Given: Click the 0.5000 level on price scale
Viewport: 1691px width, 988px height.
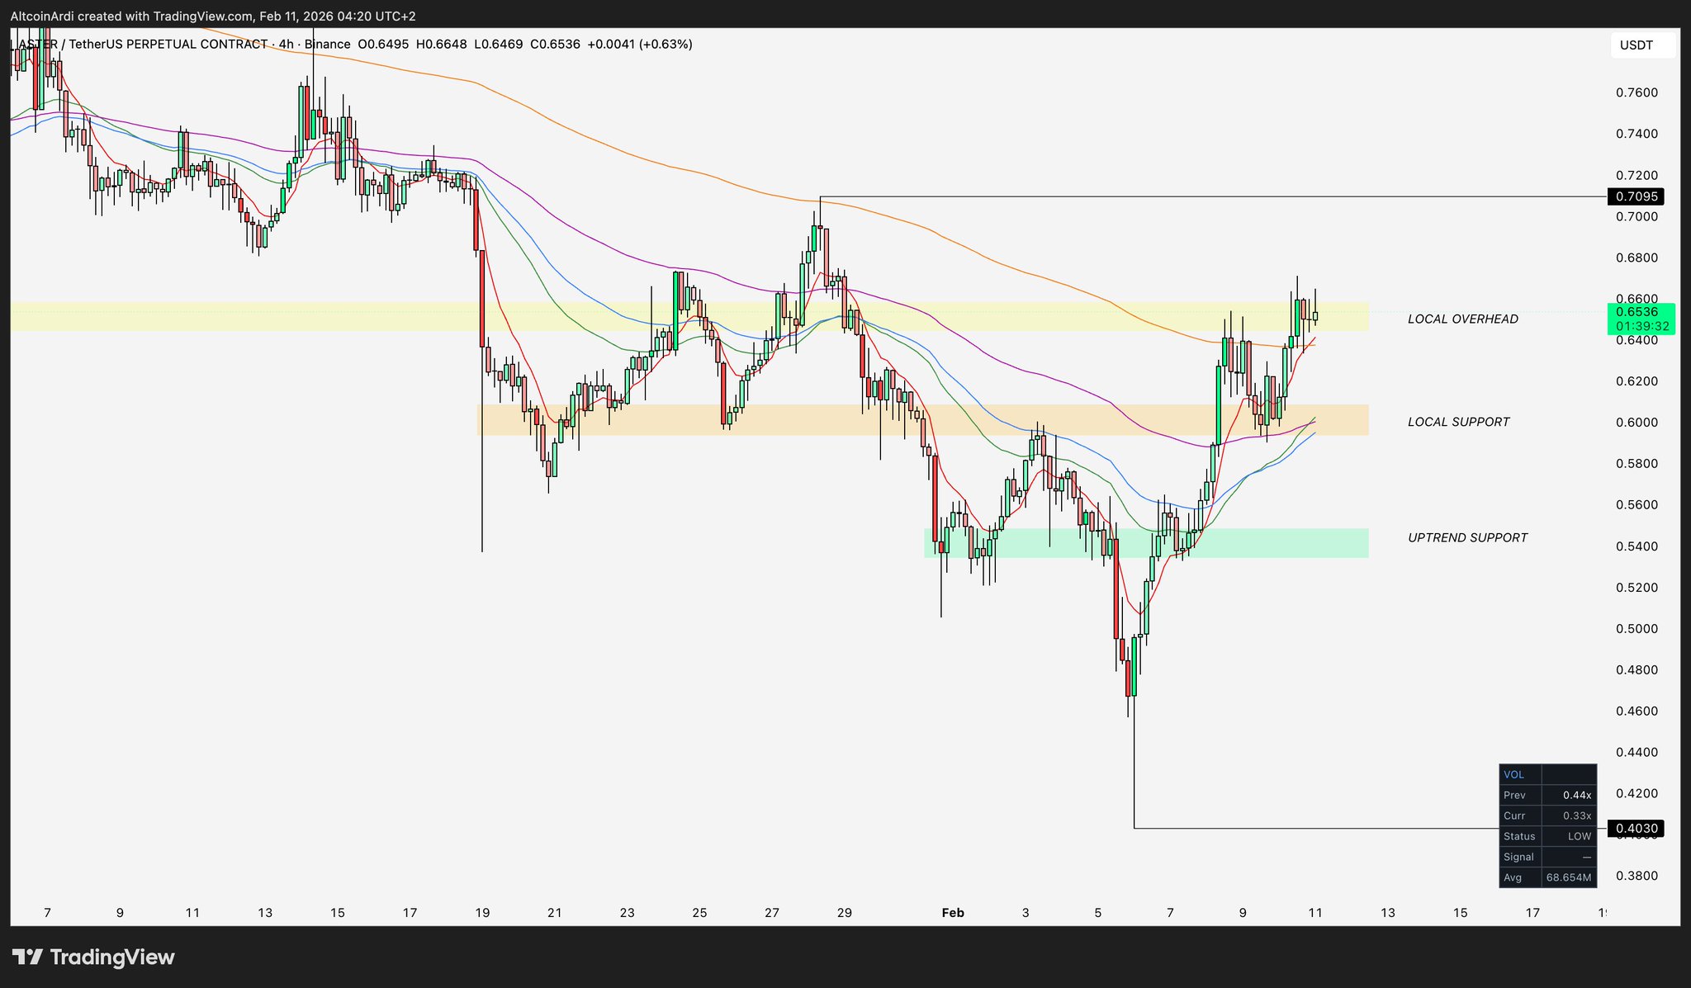Looking at the screenshot, I should point(1636,629).
